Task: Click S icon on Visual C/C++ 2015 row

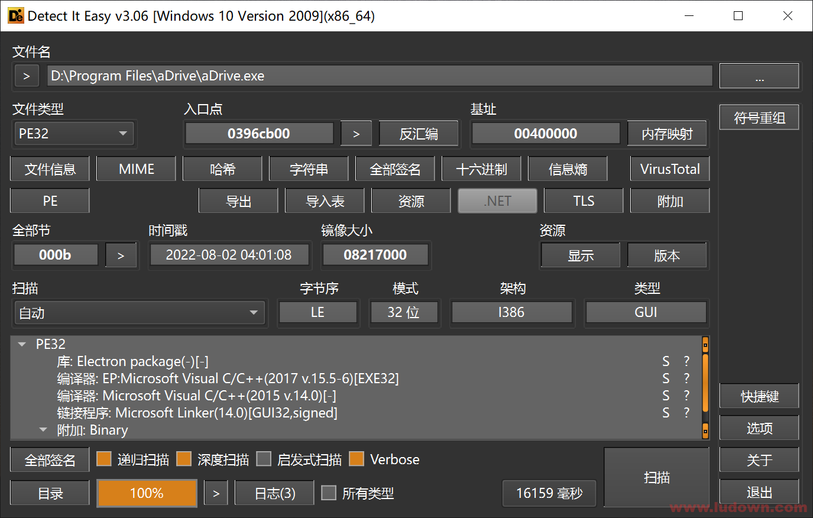Action: pyautogui.click(x=666, y=396)
